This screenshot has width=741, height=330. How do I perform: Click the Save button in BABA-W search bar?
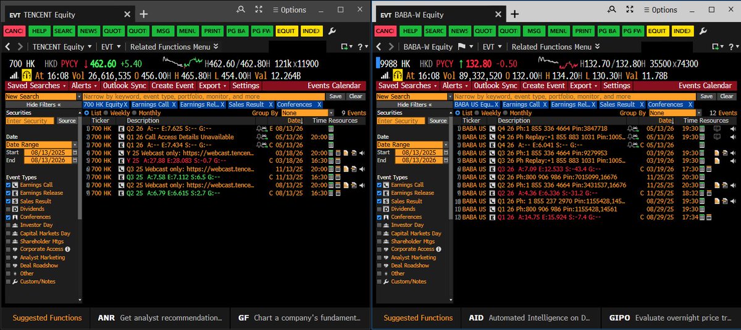click(x=706, y=96)
